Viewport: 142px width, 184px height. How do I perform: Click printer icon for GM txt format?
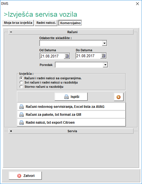21,115
